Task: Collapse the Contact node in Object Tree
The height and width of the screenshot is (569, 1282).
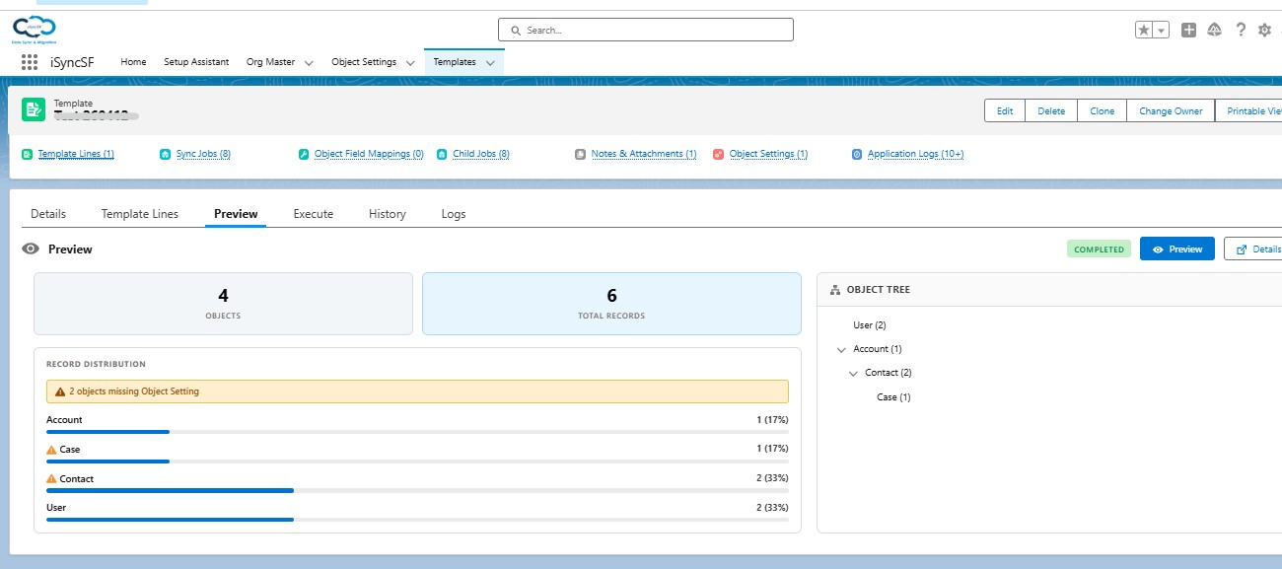Action: [853, 373]
